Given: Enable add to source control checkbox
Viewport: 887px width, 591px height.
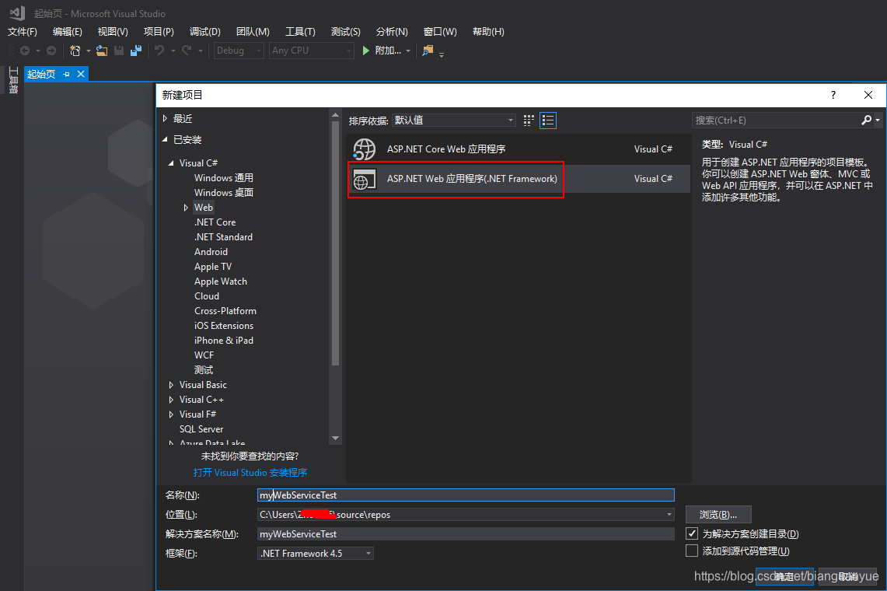Looking at the screenshot, I should pos(691,551).
